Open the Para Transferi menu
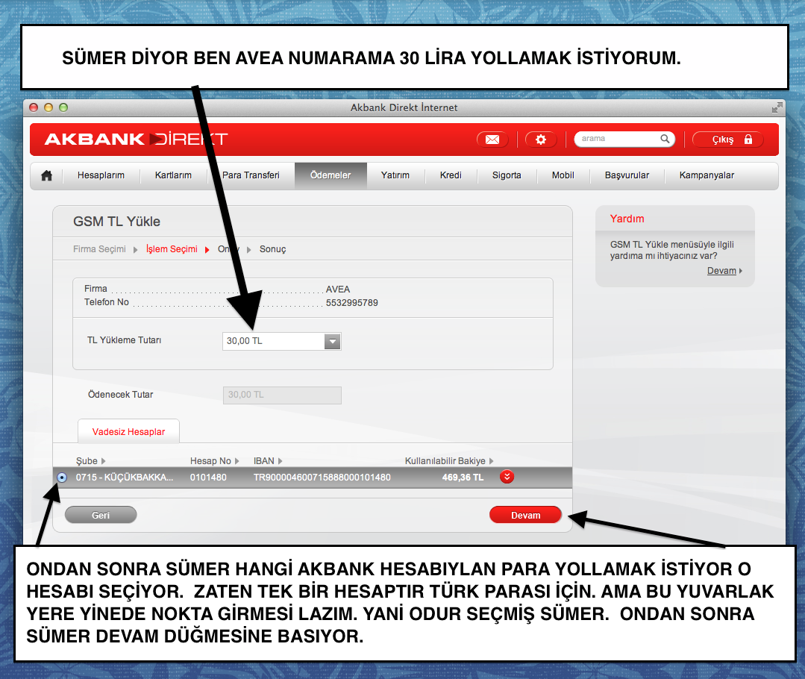Screen dimensions: 805x679 point(251,175)
